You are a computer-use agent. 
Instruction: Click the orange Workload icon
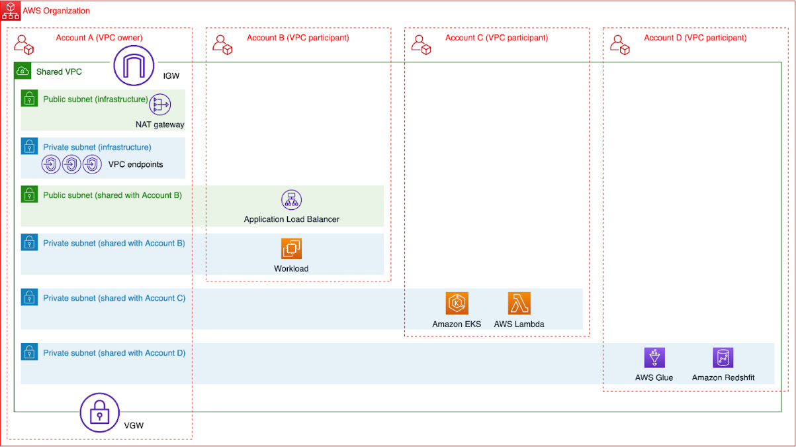tap(291, 250)
